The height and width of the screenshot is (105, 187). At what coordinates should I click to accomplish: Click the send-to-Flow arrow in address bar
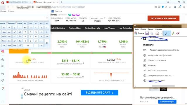tap(166, 7)
